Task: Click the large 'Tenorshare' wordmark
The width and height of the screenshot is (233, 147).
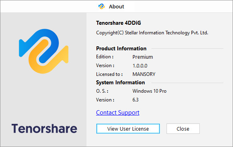Action: [44, 128]
